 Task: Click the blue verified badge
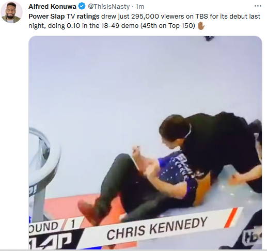coord(82,6)
